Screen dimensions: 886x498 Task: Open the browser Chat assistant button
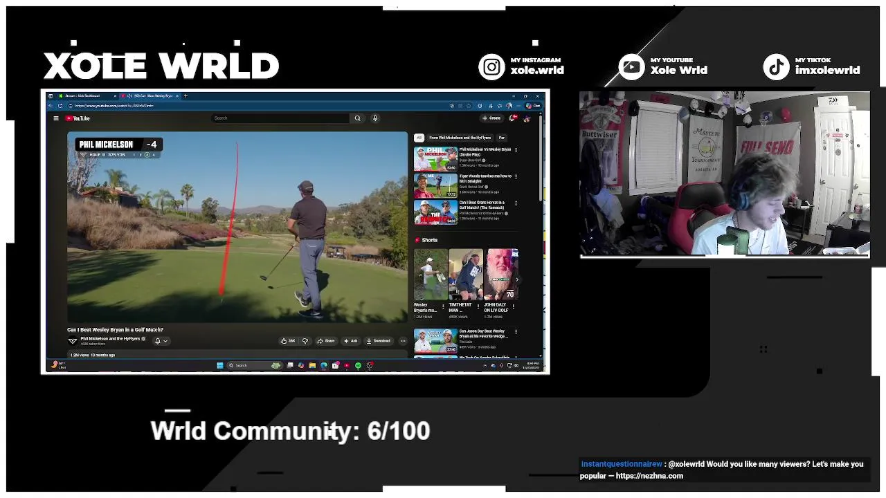[x=532, y=106]
